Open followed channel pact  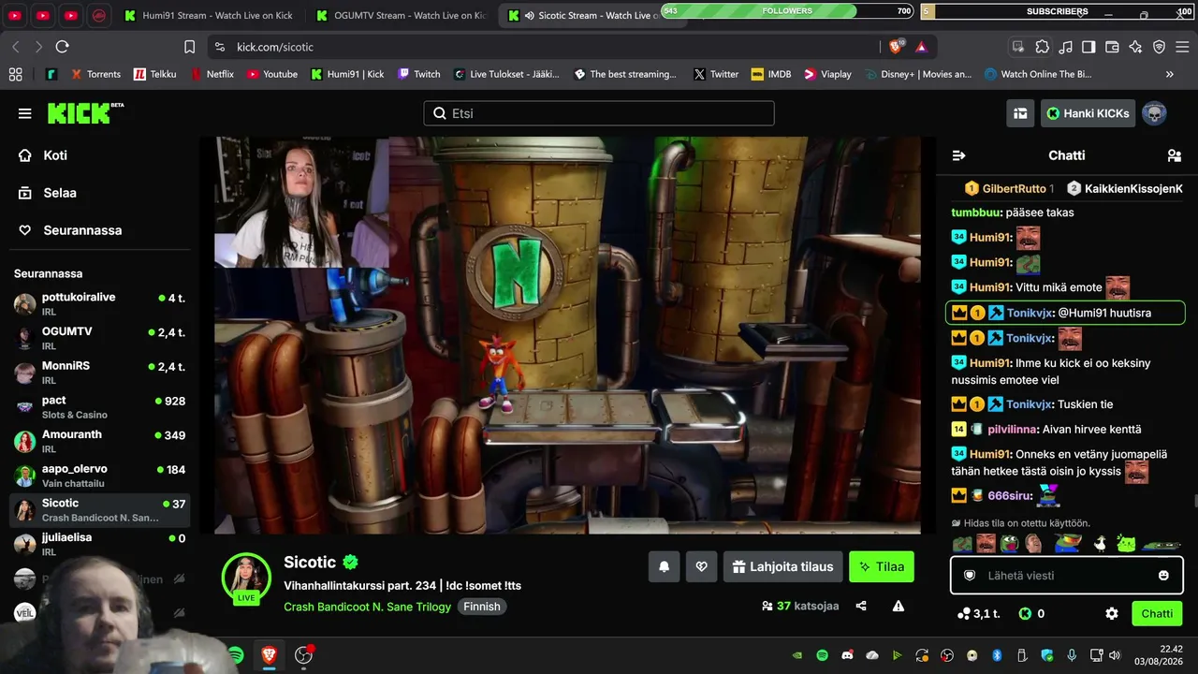click(100, 407)
